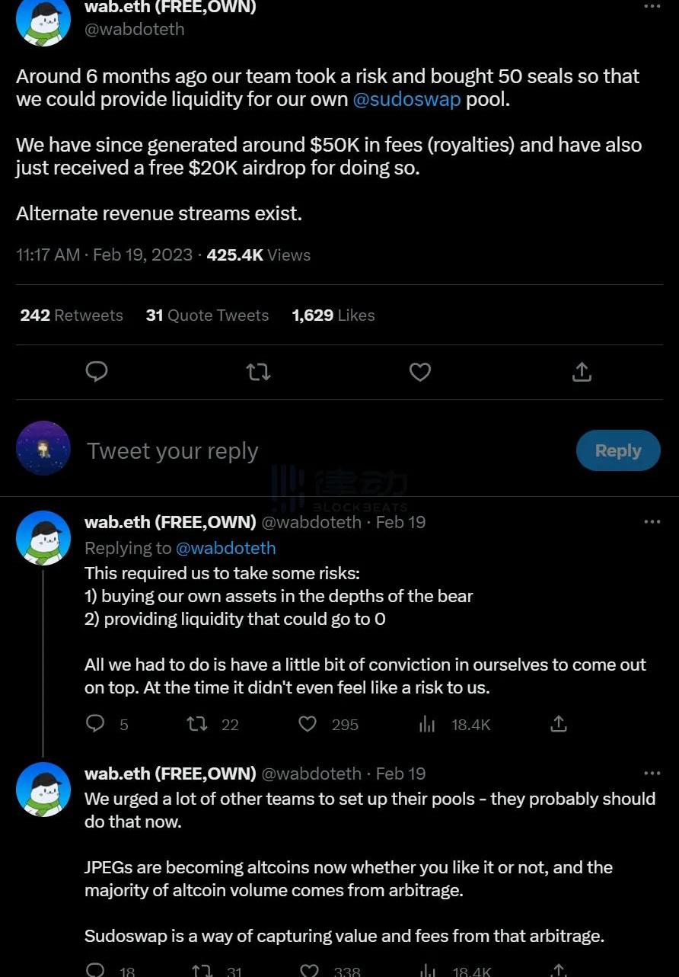Click the blue Reply button
This screenshot has width=679, height=977.
[x=617, y=450]
